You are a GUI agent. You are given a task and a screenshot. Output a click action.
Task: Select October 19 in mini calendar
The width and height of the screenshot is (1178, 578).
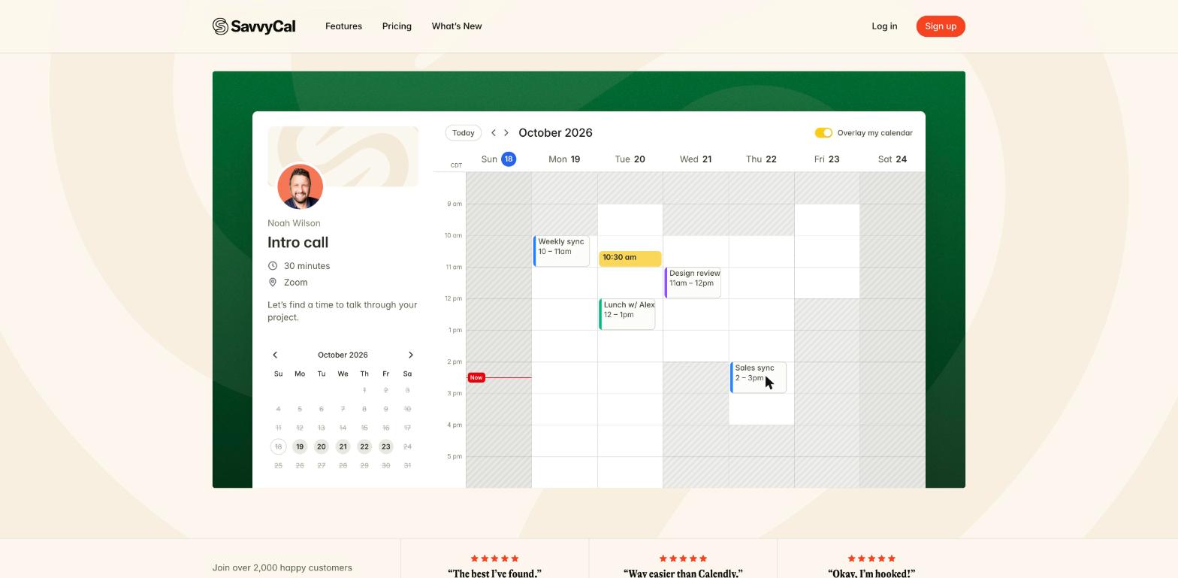point(300,446)
